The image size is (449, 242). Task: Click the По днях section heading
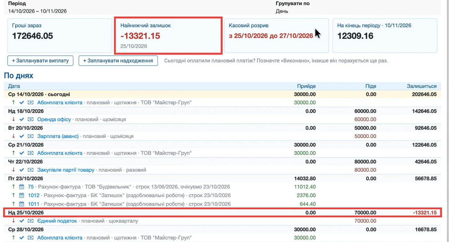click(x=19, y=76)
